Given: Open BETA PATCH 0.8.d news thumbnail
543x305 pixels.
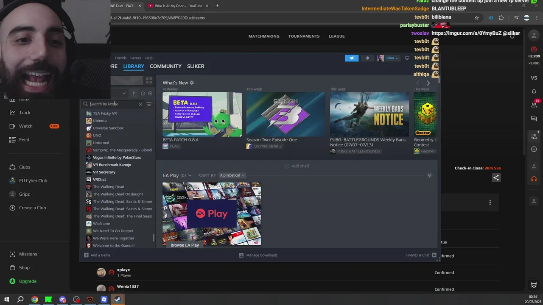Looking at the screenshot, I should pos(202,114).
